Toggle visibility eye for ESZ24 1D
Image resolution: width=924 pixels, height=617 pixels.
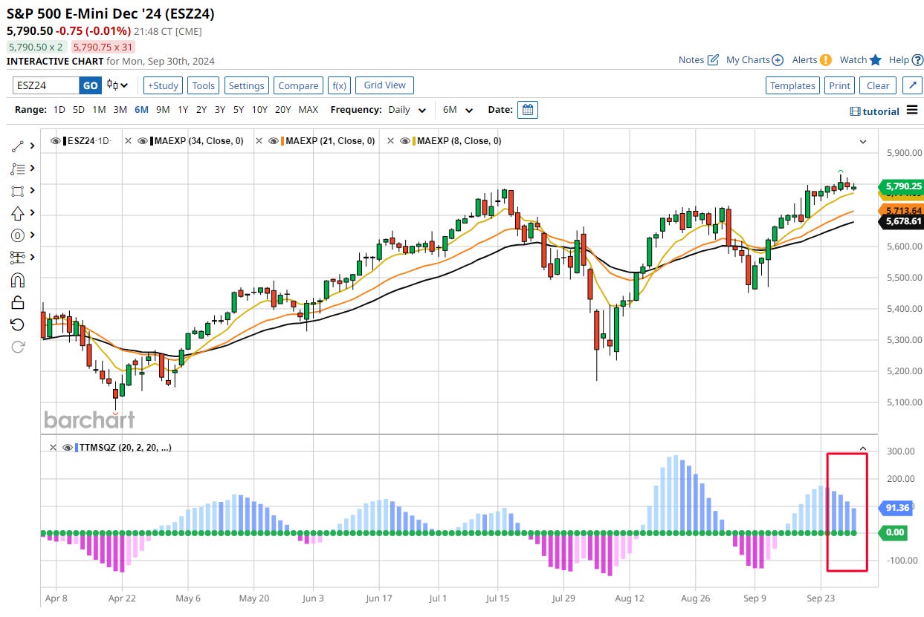[x=56, y=140]
